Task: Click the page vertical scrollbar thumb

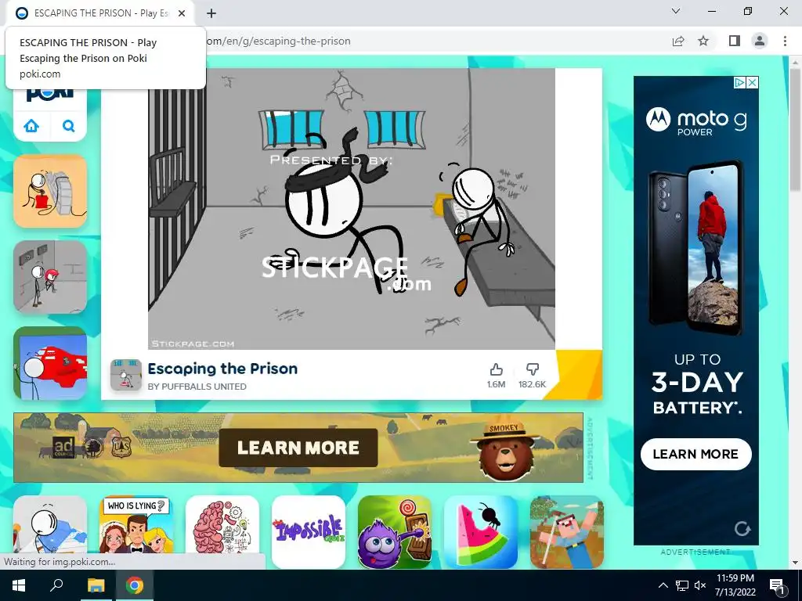Action: click(795, 131)
